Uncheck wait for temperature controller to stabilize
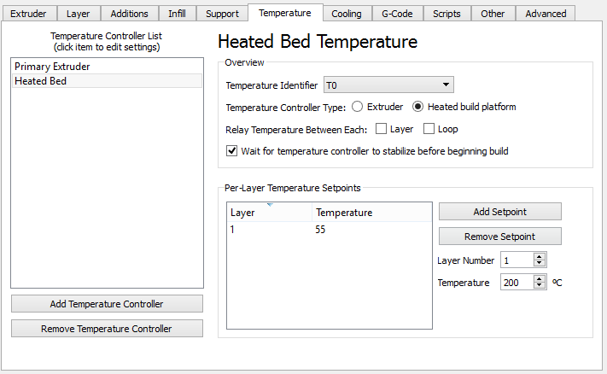This screenshot has width=607, height=374. (232, 151)
